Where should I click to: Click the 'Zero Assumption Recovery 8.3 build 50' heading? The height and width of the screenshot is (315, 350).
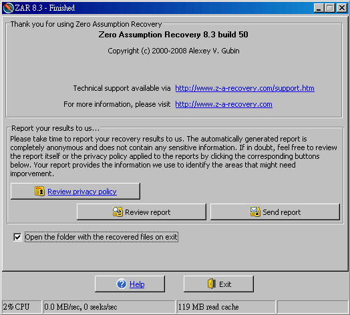coord(174,35)
